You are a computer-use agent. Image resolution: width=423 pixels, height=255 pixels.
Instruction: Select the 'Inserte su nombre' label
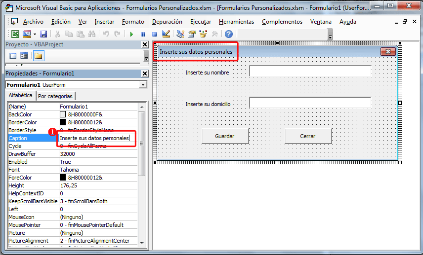coord(207,73)
